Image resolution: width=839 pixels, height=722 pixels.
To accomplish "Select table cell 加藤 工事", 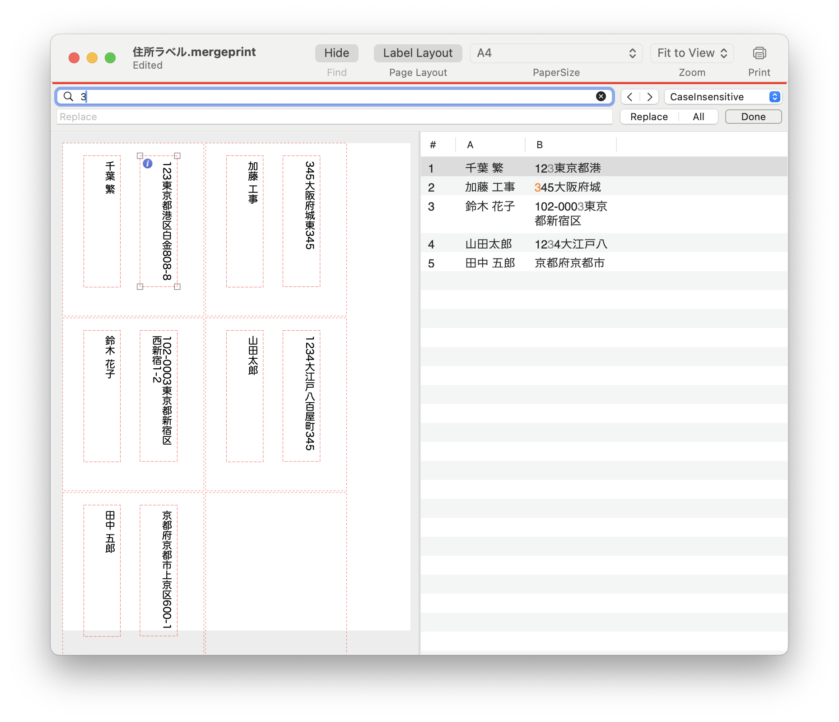I will point(490,187).
